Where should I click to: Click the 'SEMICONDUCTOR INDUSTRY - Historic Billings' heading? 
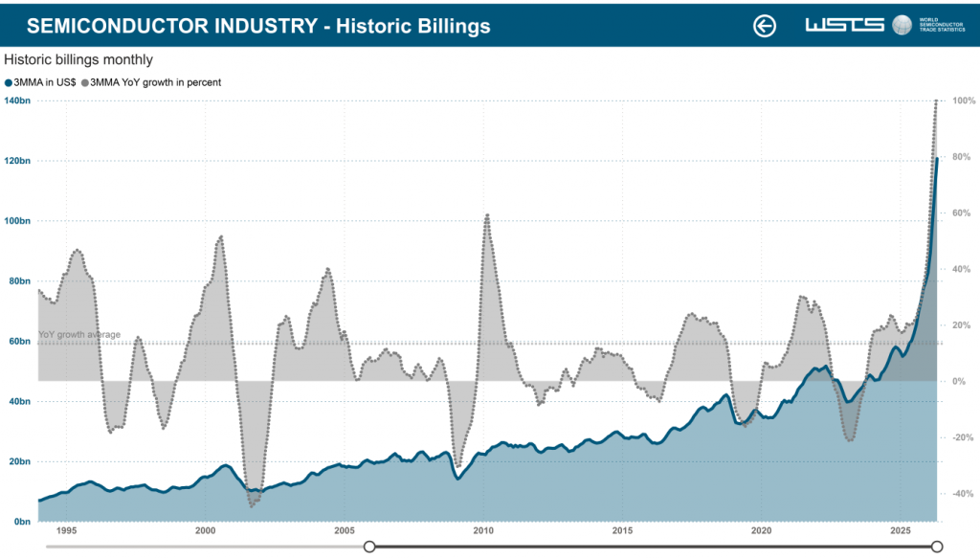coord(258,26)
